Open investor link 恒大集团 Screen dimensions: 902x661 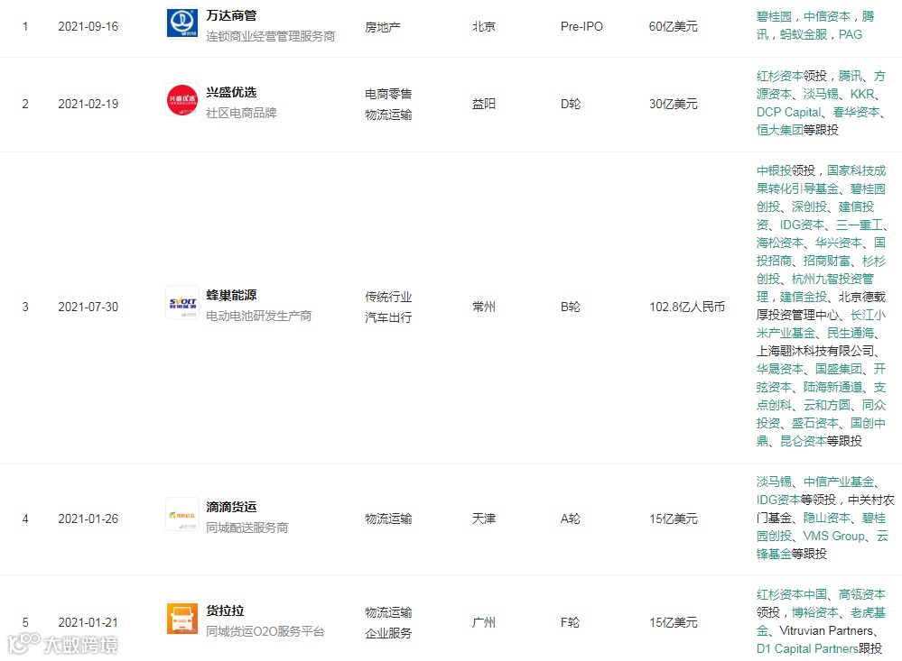pos(779,130)
